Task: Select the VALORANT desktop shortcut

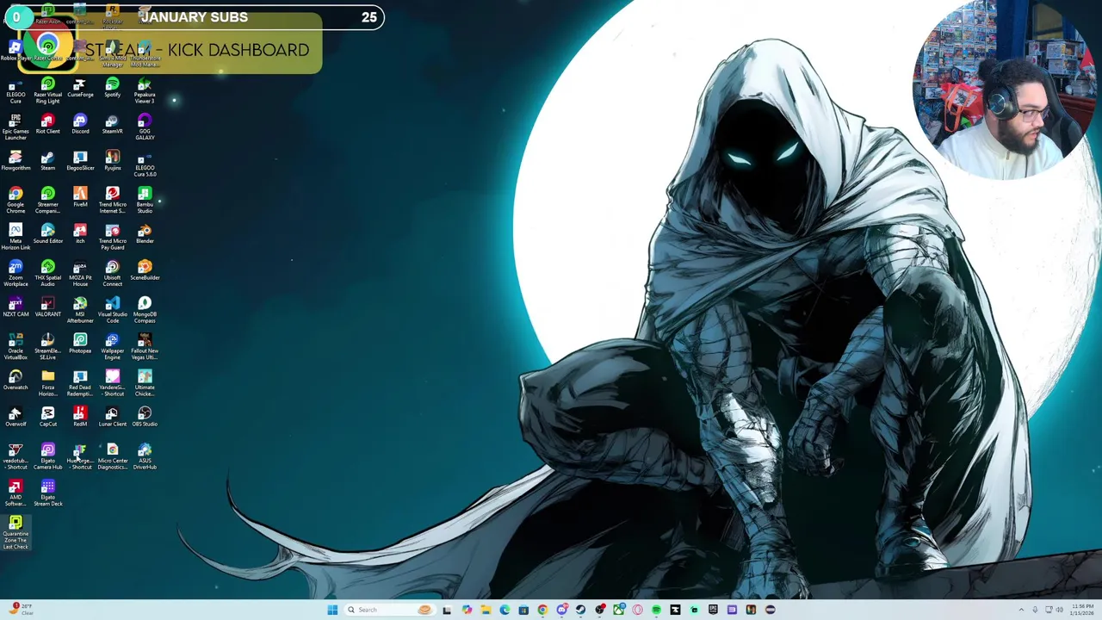Action: click(48, 307)
